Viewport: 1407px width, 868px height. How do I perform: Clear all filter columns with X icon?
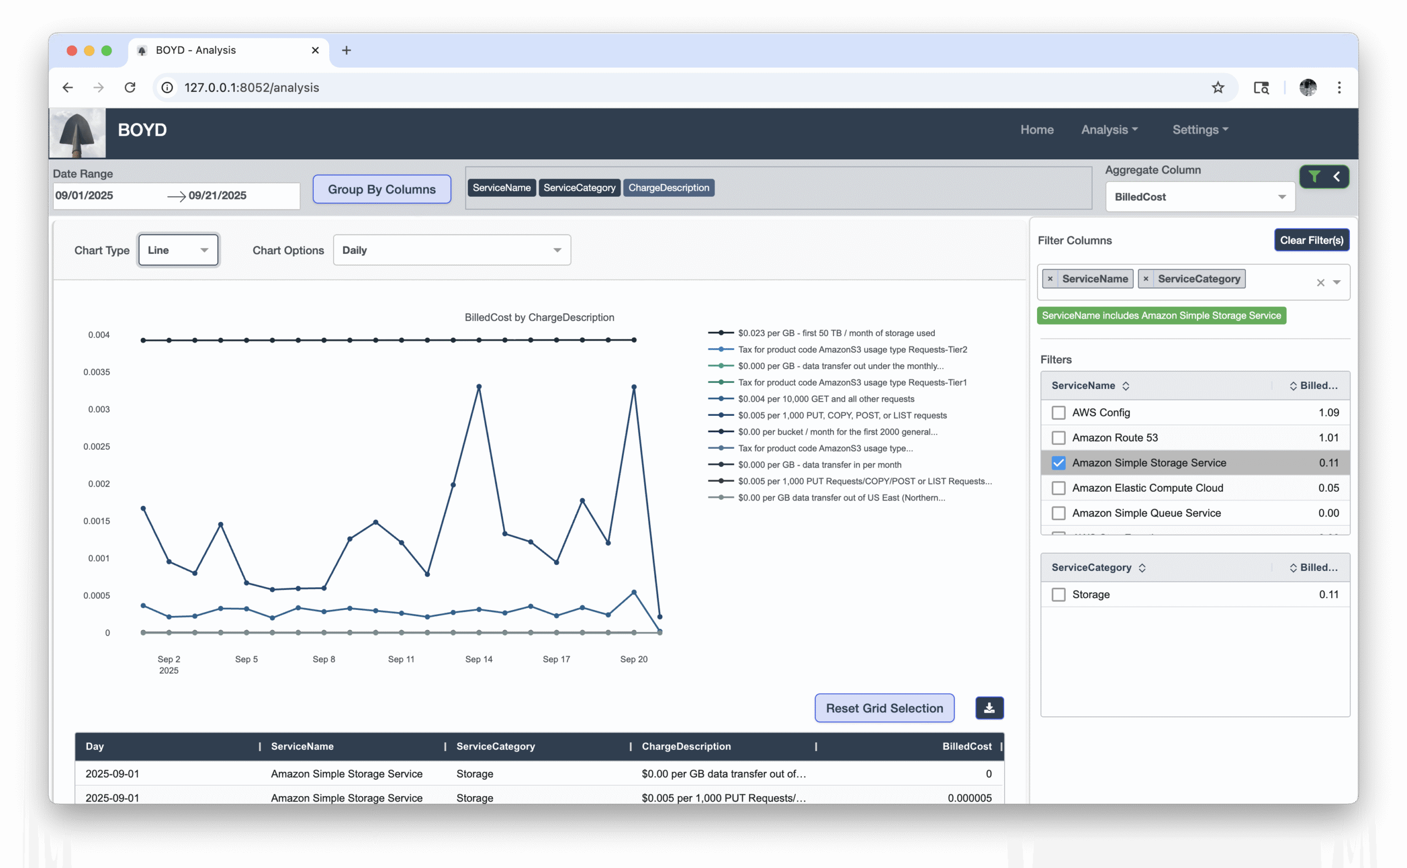coord(1320,282)
